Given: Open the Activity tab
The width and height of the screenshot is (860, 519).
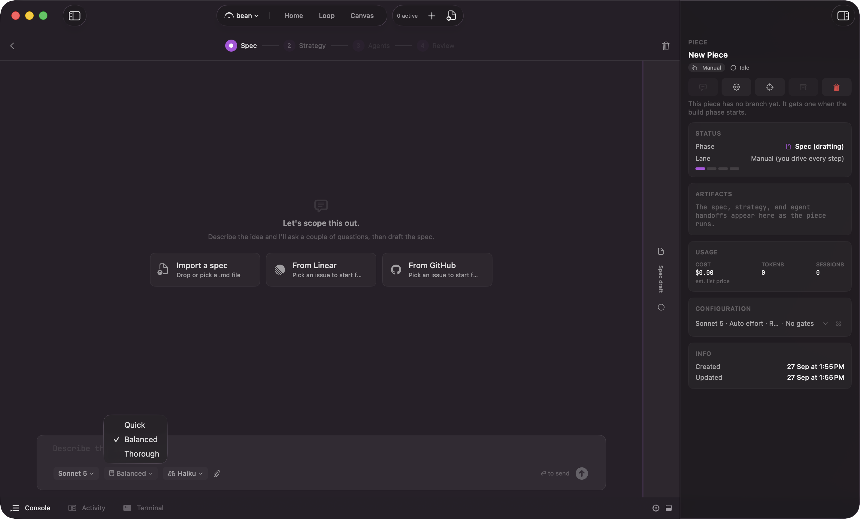Looking at the screenshot, I should 86,508.
